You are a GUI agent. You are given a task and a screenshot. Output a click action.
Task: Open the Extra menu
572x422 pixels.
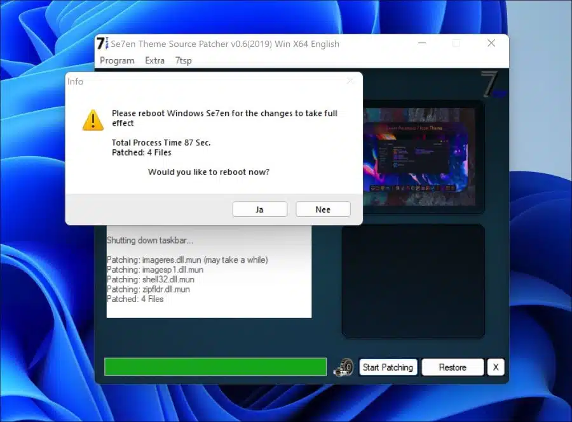click(154, 60)
